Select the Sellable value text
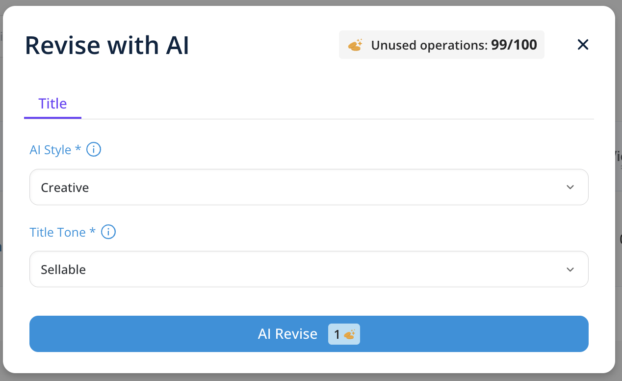622x381 pixels. pyautogui.click(x=63, y=270)
